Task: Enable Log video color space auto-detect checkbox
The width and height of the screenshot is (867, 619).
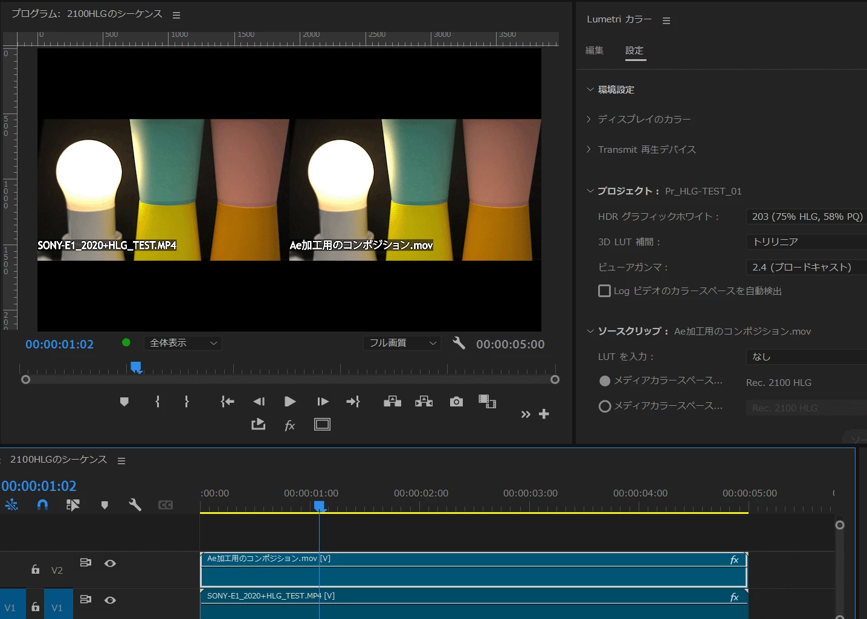Action: pos(604,291)
